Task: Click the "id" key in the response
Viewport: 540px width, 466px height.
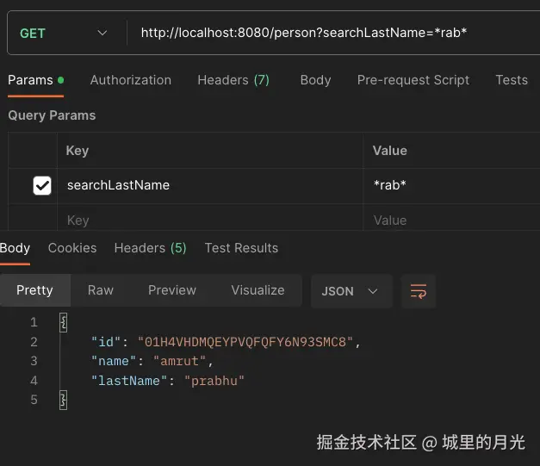Action: 105,342
